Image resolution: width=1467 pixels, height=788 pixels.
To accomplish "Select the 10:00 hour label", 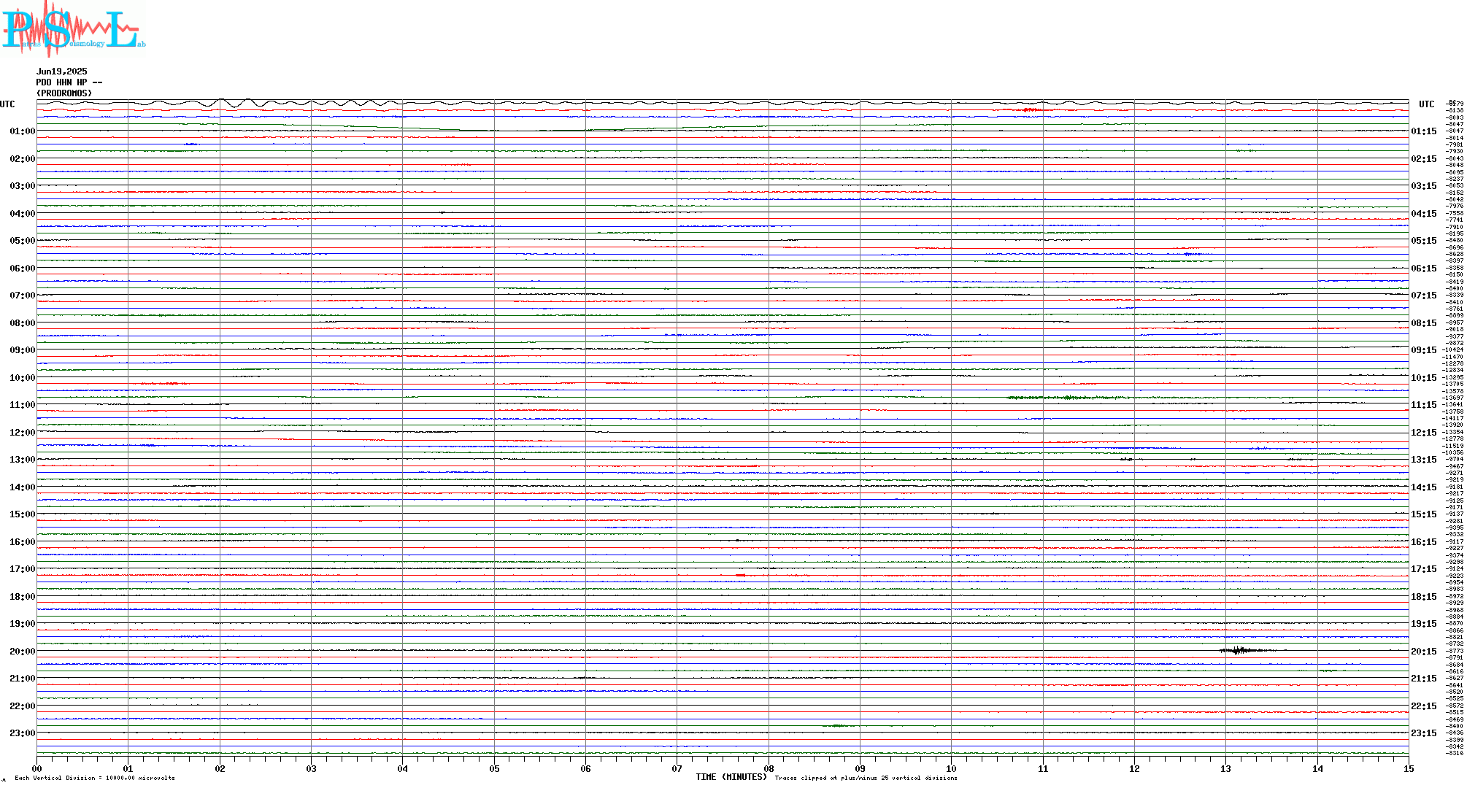I will click(x=22, y=378).
